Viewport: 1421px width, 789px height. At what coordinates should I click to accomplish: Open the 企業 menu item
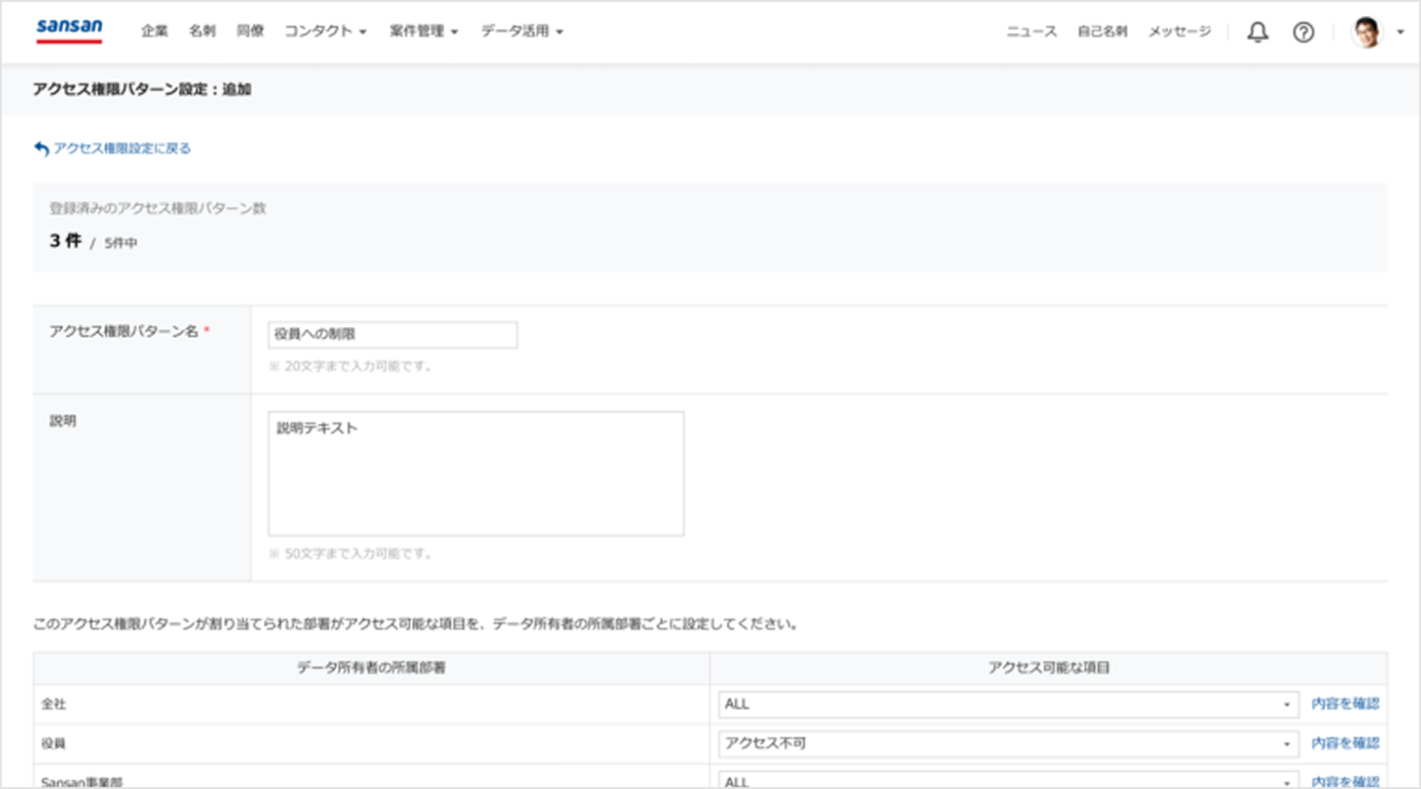(x=155, y=31)
